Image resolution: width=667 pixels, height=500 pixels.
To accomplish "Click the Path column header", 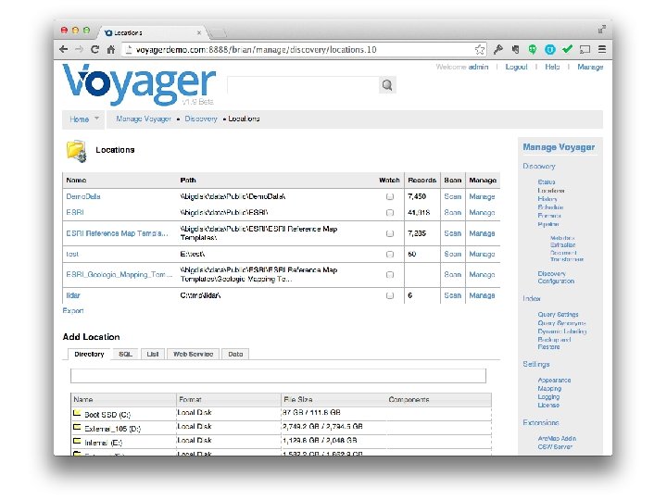I will pos(188,181).
